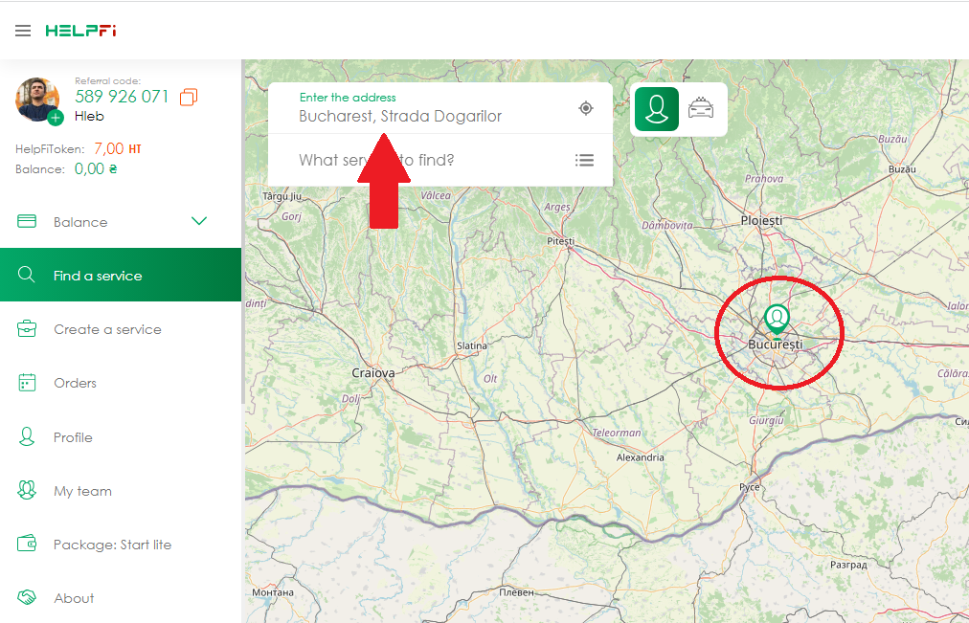Open the hamburger menu
The image size is (969, 623).
point(23,31)
